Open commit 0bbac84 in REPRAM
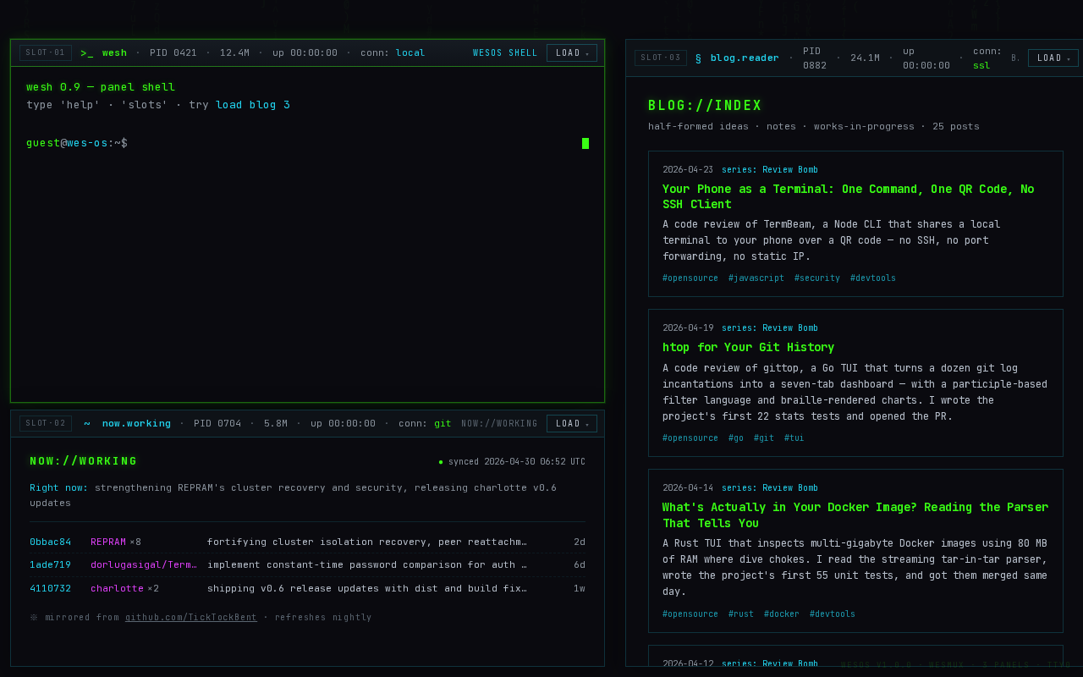Image resolution: width=1083 pixels, height=677 pixels. coord(51,542)
